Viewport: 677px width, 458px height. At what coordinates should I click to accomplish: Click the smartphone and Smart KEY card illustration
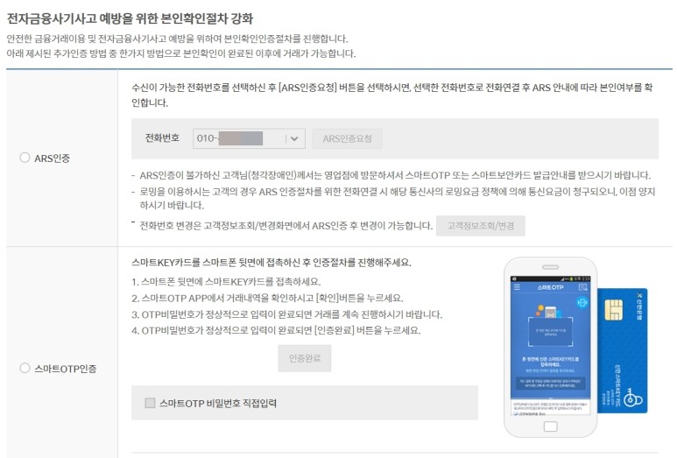click(x=575, y=348)
